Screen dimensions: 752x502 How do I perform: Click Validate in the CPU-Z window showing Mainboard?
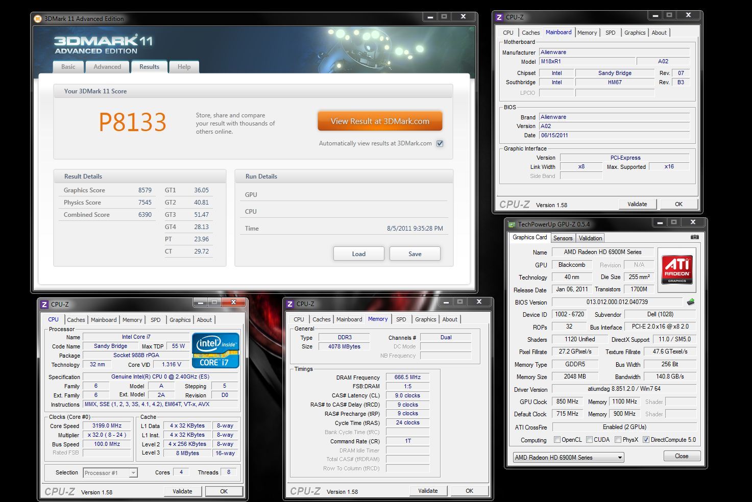[637, 204]
